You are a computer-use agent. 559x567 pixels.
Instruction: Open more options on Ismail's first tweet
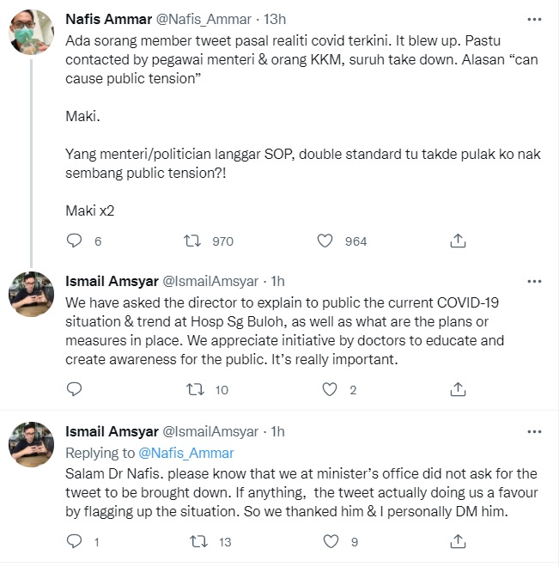click(x=534, y=281)
